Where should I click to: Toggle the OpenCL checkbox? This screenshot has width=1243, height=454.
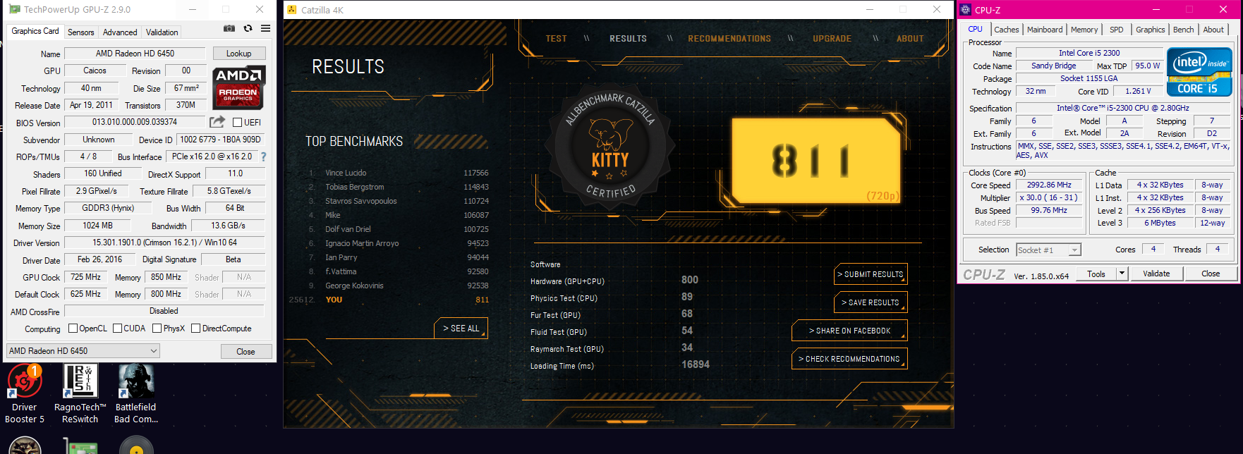pos(73,329)
